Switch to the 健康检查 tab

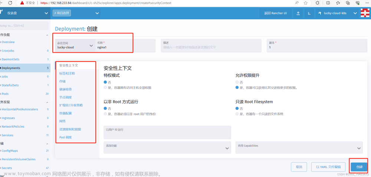click(66, 89)
